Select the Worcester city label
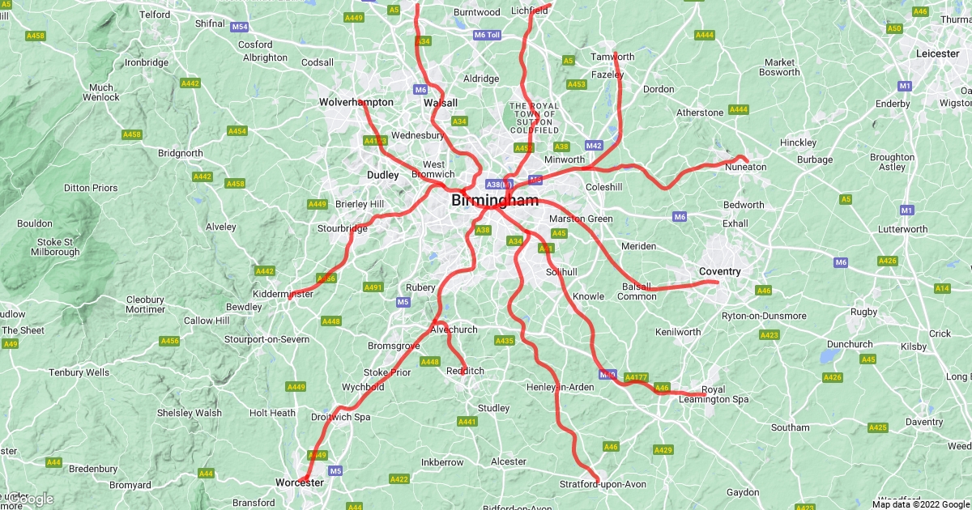This screenshot has height=510, width=972. (300, 482)
